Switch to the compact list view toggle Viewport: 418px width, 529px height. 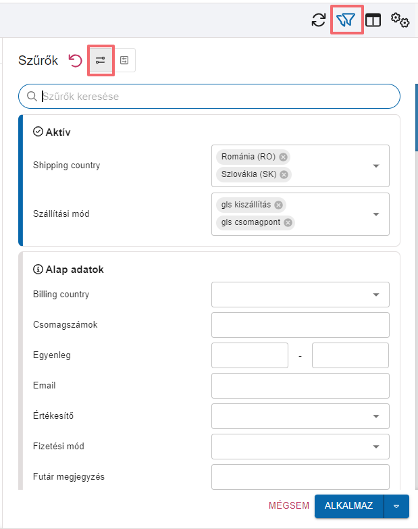(124, 60)
